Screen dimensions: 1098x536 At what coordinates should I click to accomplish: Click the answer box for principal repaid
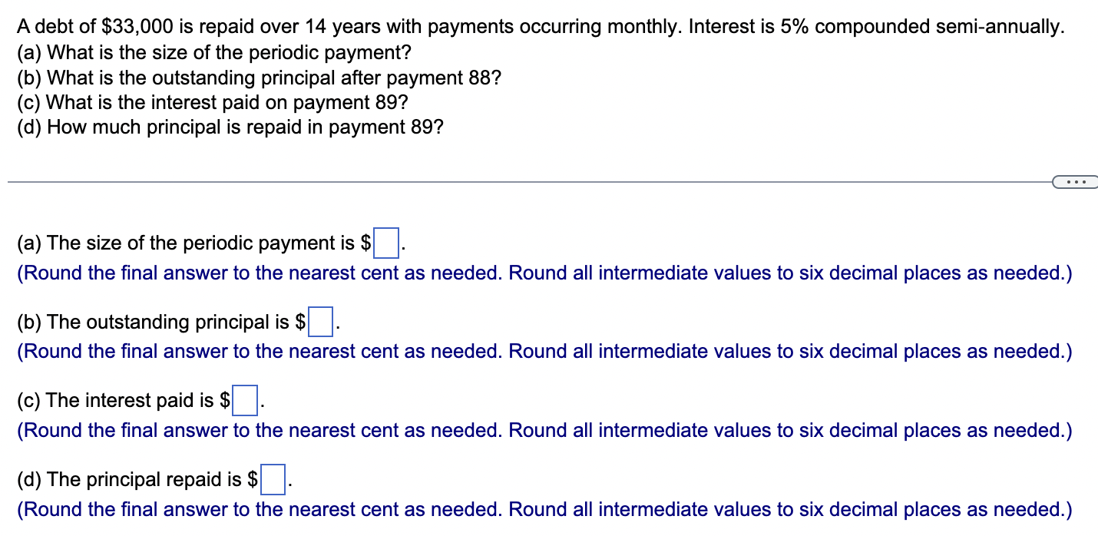pyautogui.click(x=273, y=479)
